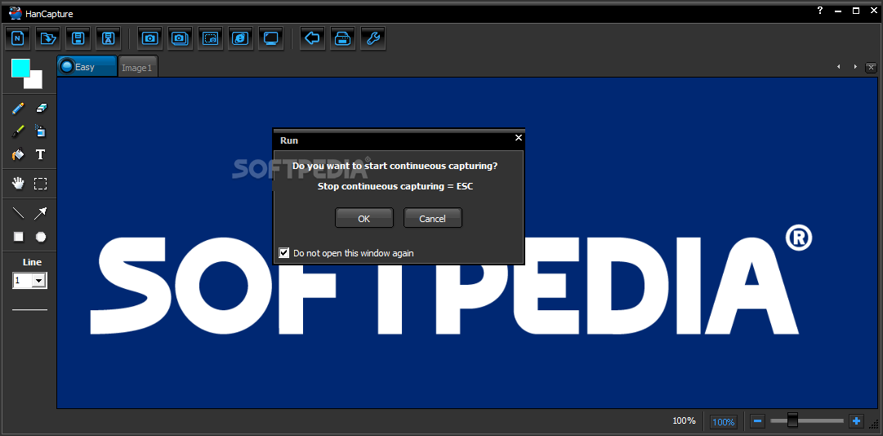Click the help question mark icon
Viewport: 883px width, 436px height.
tap(820, 10)
